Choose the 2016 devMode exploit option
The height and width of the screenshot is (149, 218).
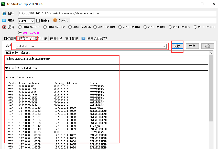tap(70, 27)
